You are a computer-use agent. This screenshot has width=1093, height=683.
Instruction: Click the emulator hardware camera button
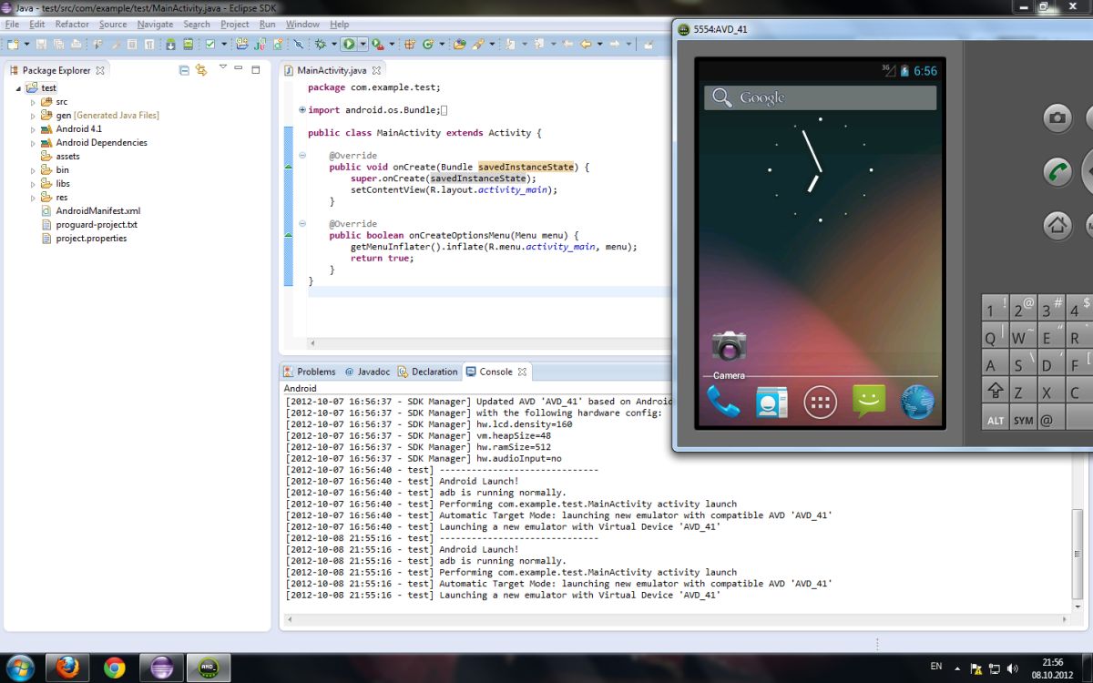1057,117
